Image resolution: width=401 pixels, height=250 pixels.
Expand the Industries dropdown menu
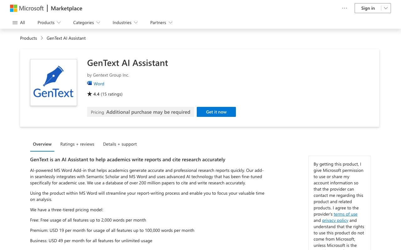click(125, 22)
